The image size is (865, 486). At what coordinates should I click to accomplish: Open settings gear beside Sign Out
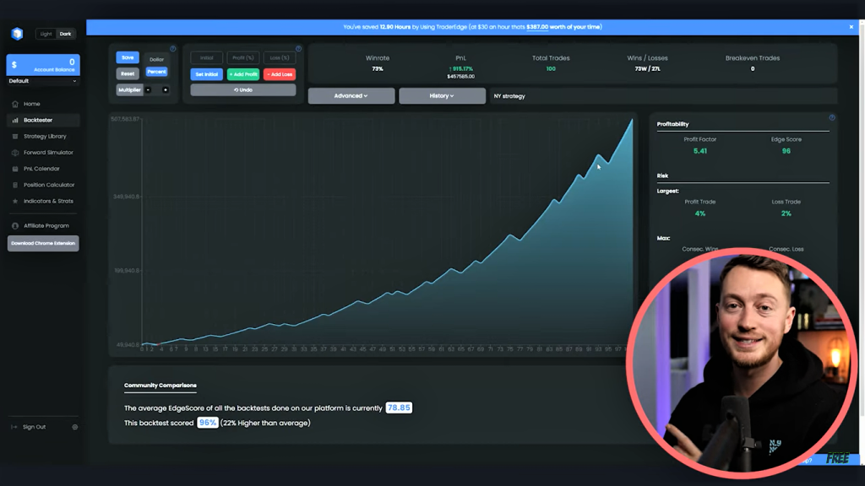(75, 427)
